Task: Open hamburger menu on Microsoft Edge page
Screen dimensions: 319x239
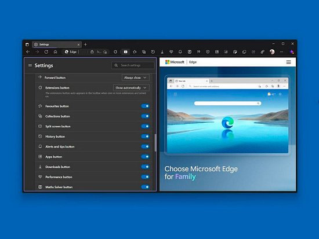Action: pyautogui.click(x=288, y=62)
